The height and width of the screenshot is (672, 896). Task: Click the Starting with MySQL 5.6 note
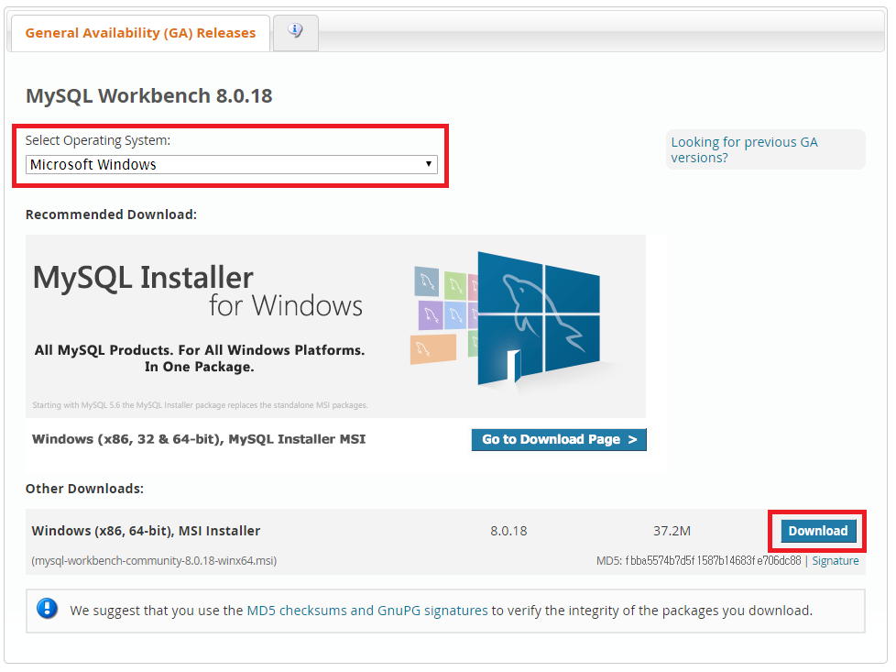[x=200, y=405]
